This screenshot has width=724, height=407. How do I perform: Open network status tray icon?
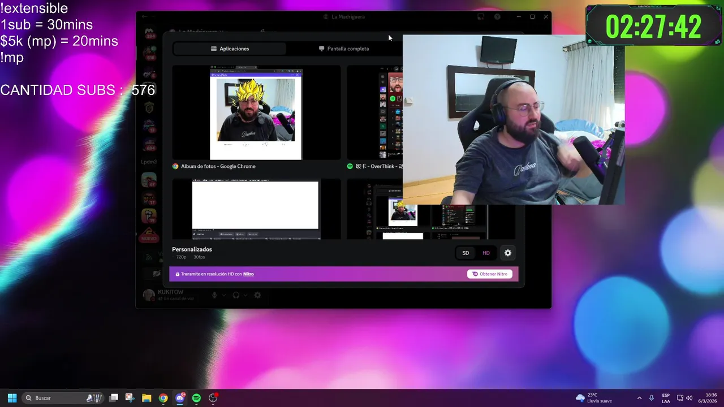pos(680,398)
